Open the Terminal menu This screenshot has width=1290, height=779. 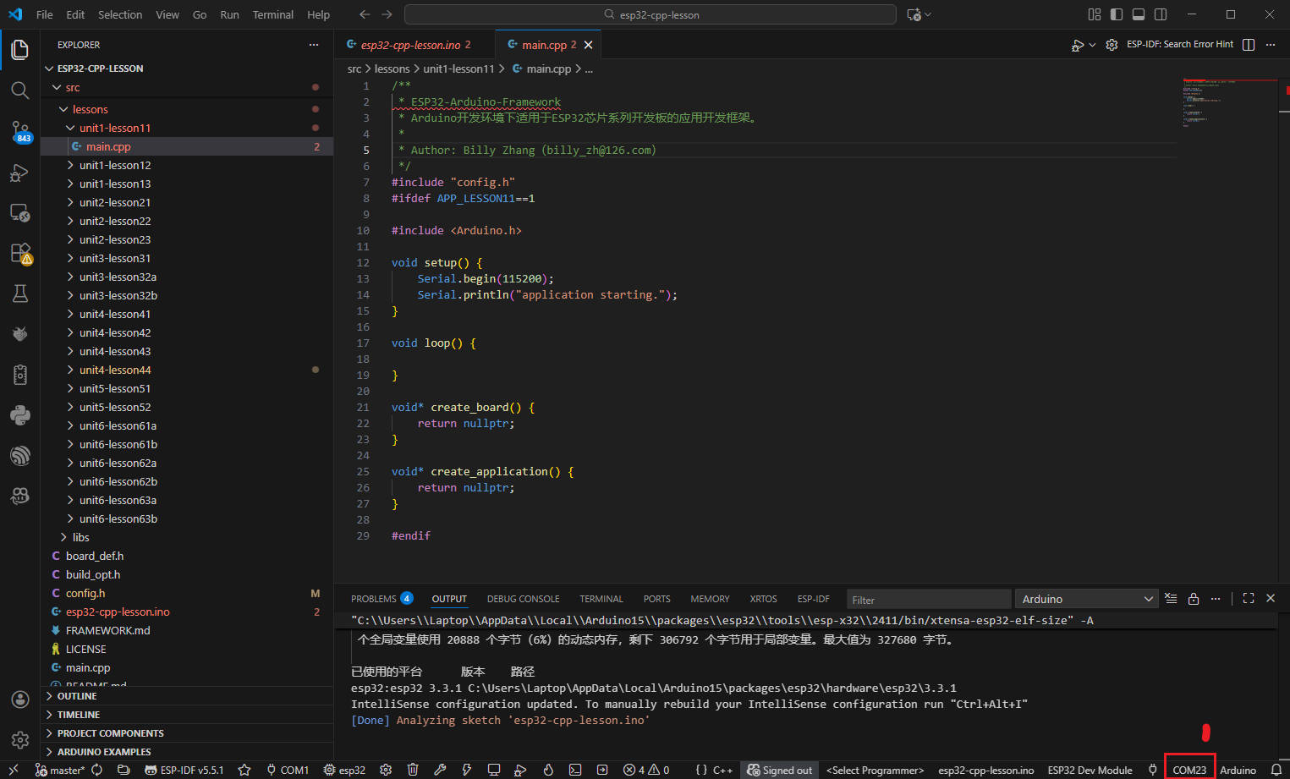(x=272, y=14)
